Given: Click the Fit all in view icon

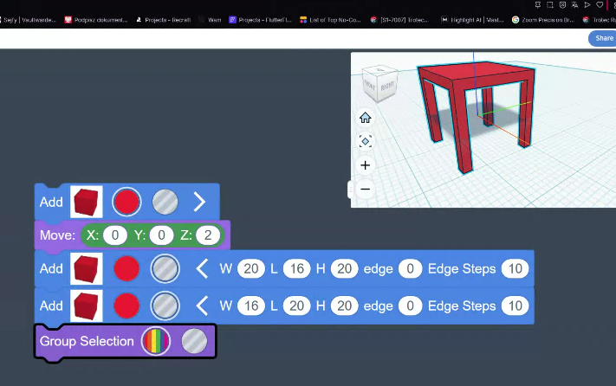Looking at the screenshot, I should (x=365, y=141).
